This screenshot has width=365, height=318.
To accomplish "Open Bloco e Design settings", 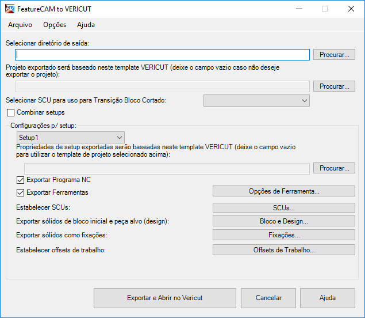I will click(x=284, y=221).
